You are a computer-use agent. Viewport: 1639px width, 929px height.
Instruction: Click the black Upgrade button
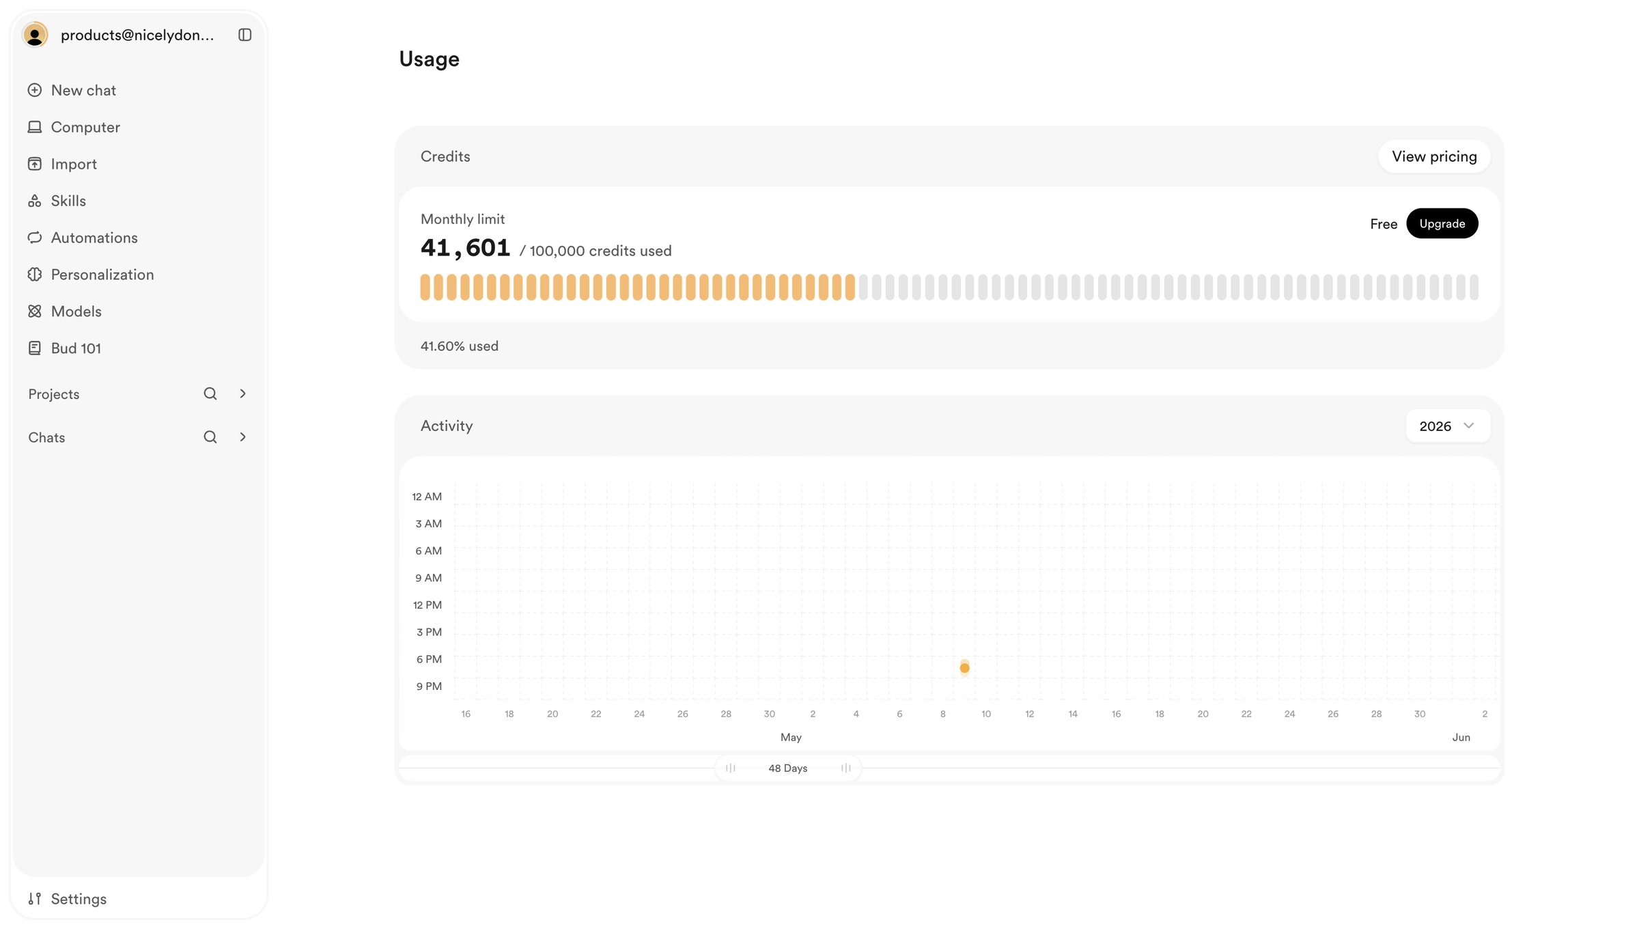[1442, 223]
